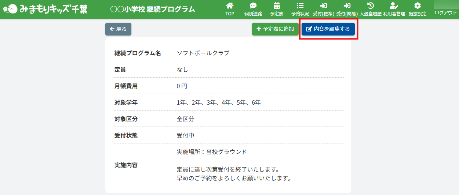Select the 受付(簡易) sign-in icon
459x195 pixels.
tap(347, 6)
